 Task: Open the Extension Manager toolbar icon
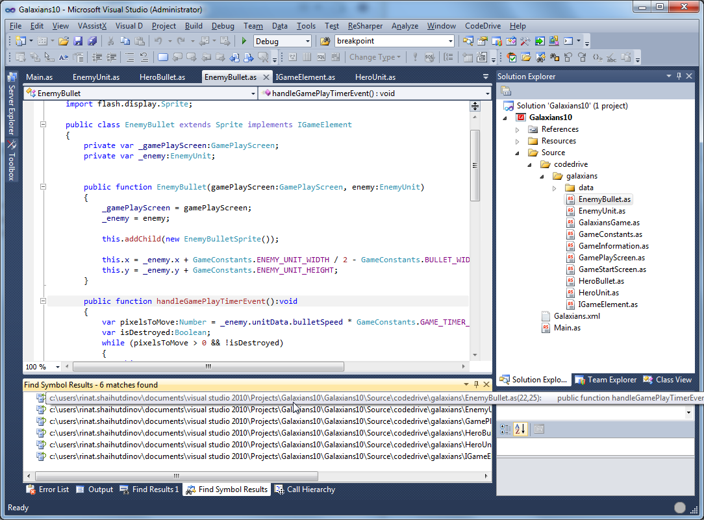coord(554,42)
